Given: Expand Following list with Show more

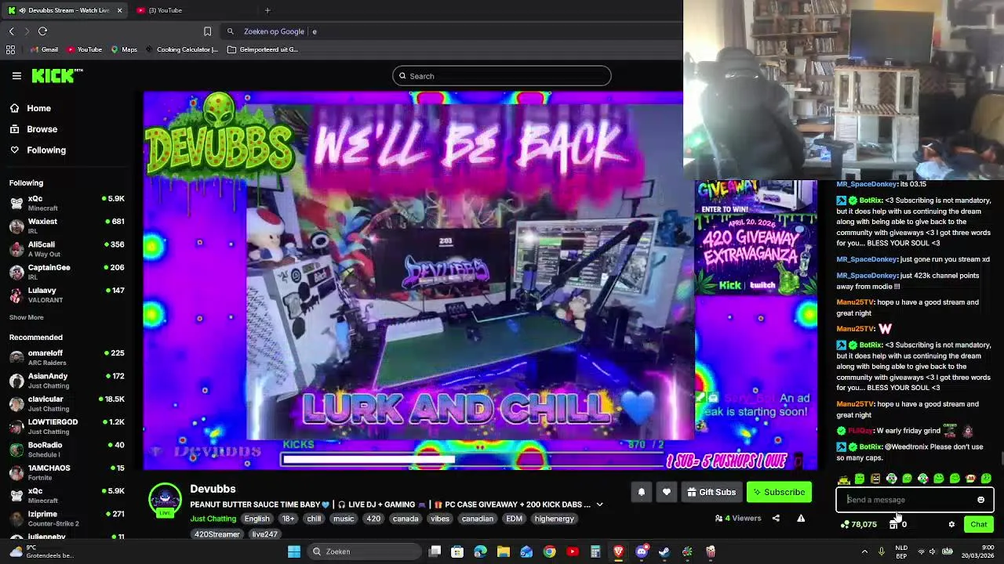Looking at the screenshot, I should 26,317.
